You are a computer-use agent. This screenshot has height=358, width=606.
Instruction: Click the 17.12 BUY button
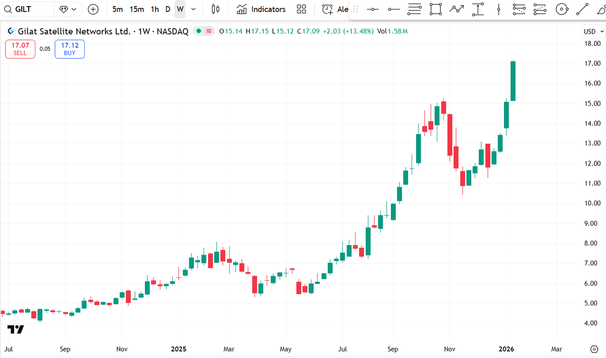click(x=70, y=49)
